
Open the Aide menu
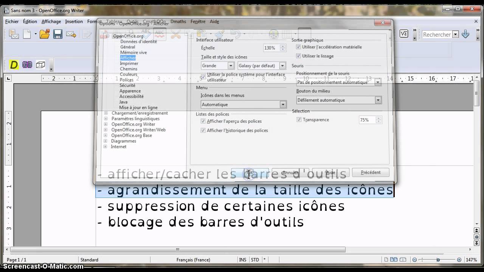pyautogui.click(x=214, y=22)
